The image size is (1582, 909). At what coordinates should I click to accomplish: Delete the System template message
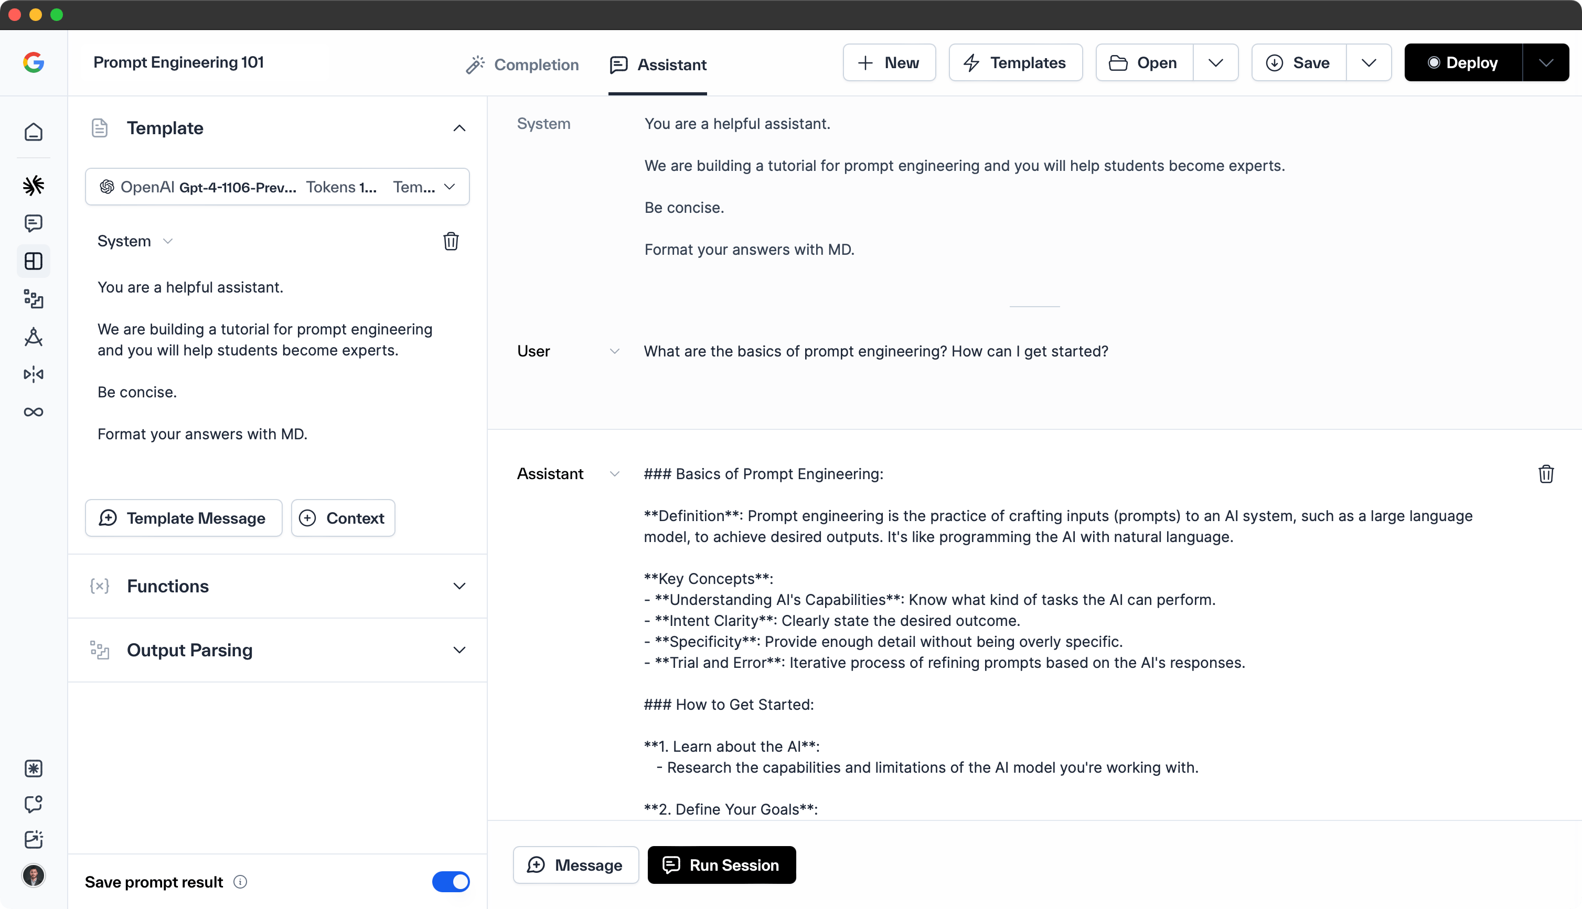[x=450, y=241]
